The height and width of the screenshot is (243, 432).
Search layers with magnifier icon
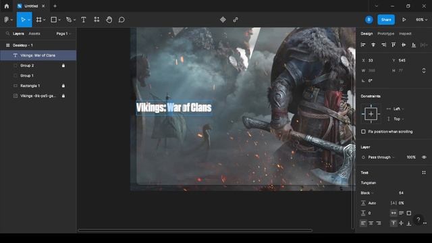[7, 34]
